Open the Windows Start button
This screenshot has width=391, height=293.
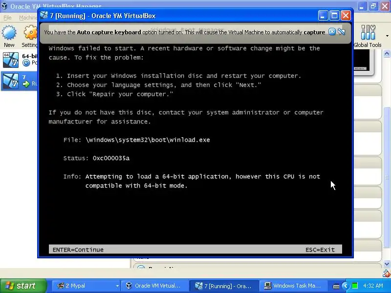coord(23,286)
